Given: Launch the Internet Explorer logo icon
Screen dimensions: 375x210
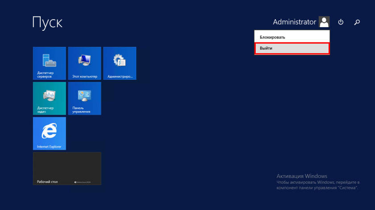Looking at the screenshot, I should 49,131.
